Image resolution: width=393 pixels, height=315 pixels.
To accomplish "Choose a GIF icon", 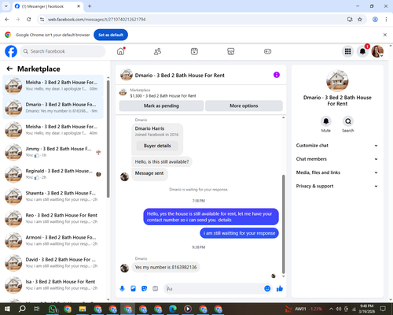I will click(x=156, y=289).
